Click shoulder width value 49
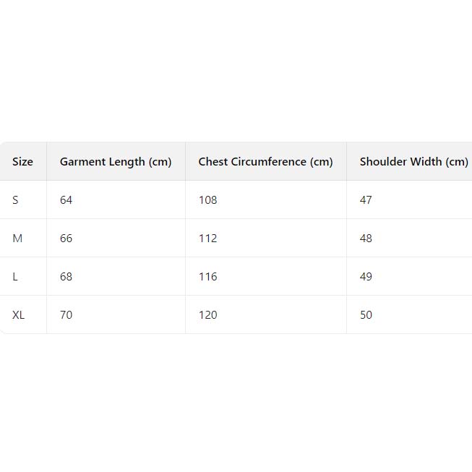 coord(366,277)
